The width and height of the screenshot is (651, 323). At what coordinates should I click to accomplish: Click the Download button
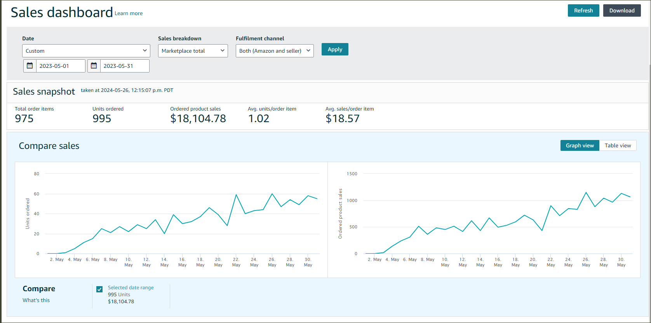coord(621,10)
